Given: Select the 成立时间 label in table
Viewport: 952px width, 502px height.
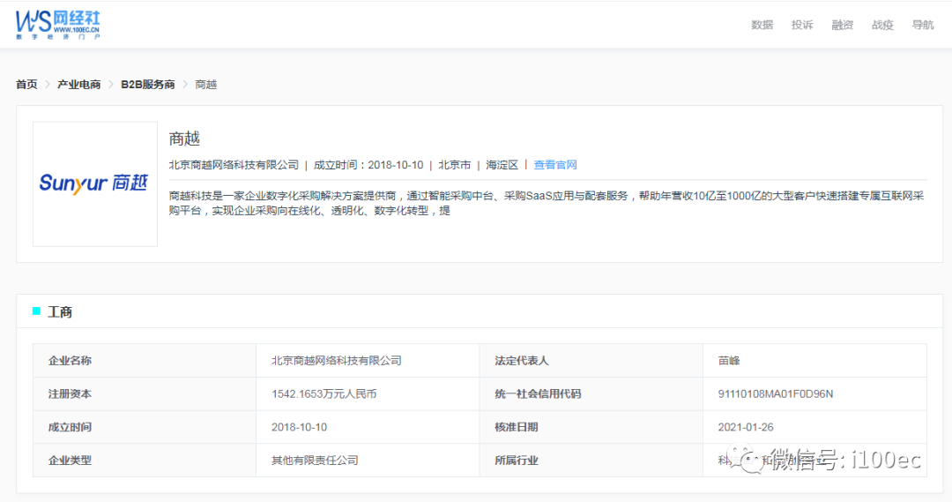Looking at the screenshot, I should 145,427.
